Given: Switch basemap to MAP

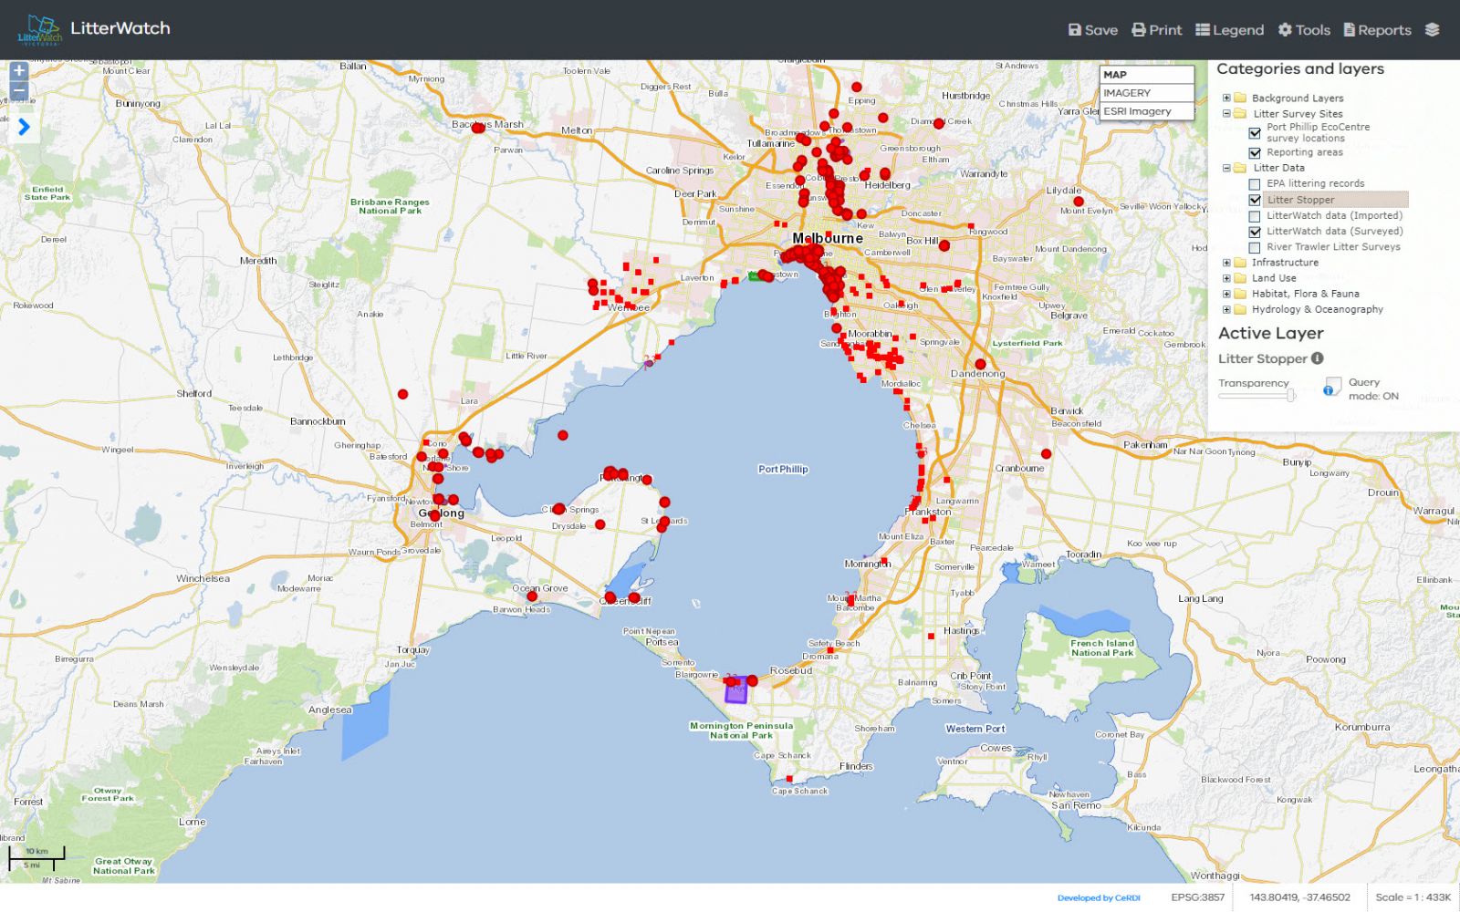Looking at the screenshot, I should click(1147, 75).
